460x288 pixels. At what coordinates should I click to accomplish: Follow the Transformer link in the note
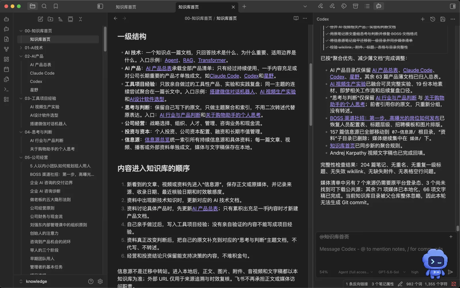(x=212, y=60)
